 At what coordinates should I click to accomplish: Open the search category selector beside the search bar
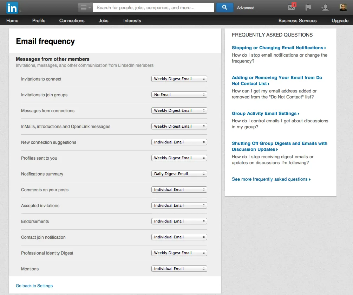point(85,7)
